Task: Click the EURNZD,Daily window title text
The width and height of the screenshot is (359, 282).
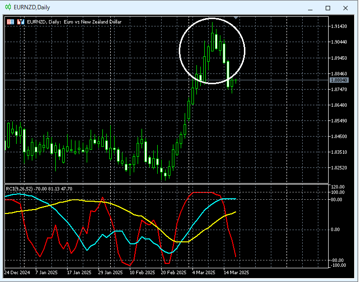Action: [32, 7]
